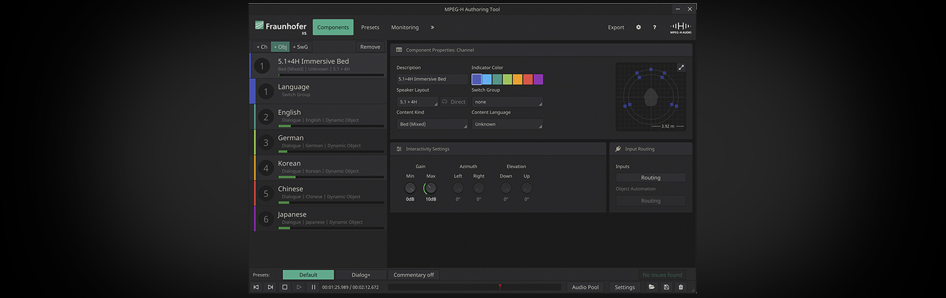Open help with the question mark icon
This screenshot has height=298, width=946.
(x=654, y=27)
